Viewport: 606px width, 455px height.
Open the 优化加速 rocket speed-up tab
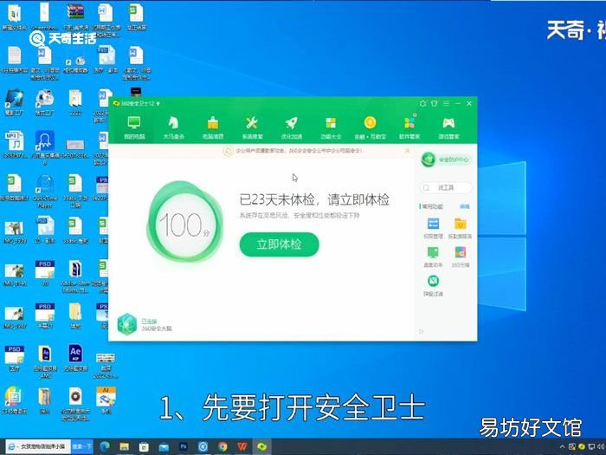coord(292,127)
